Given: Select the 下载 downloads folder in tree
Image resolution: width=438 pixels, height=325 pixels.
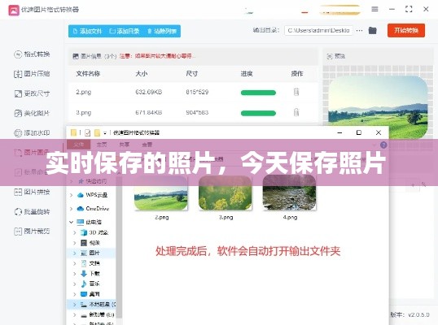Looking at the screenshot, I should coord(90,274).
